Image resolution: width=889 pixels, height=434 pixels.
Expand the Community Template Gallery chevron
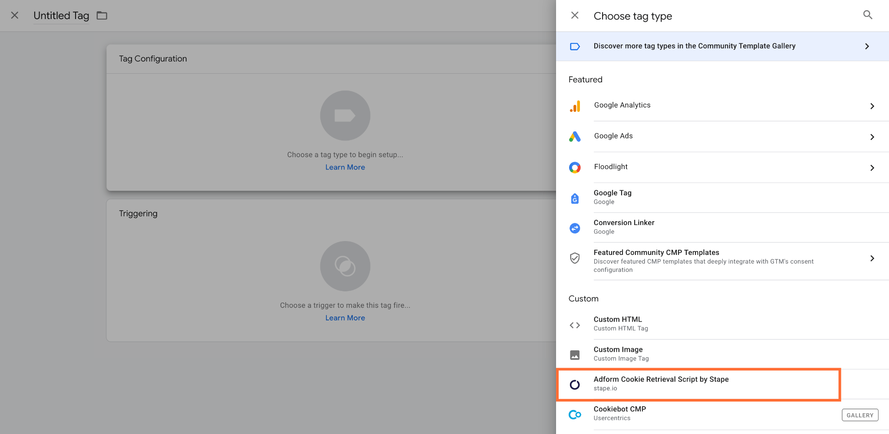(x=867, y=46)
